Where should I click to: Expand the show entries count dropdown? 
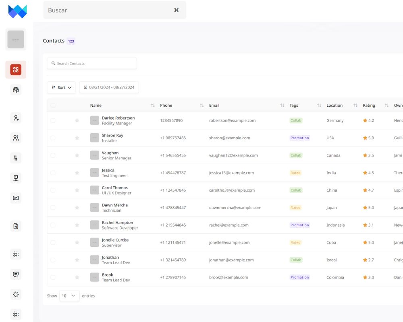pos(69,296)
